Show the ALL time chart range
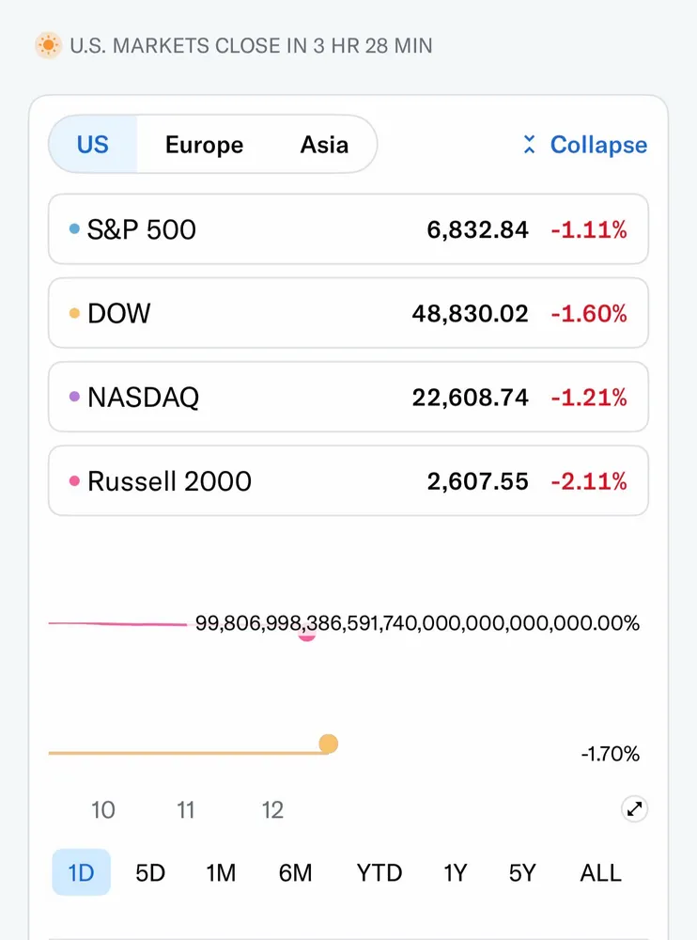Image resolution: width=697 pixels, height=940 pixels. [600, 872]
